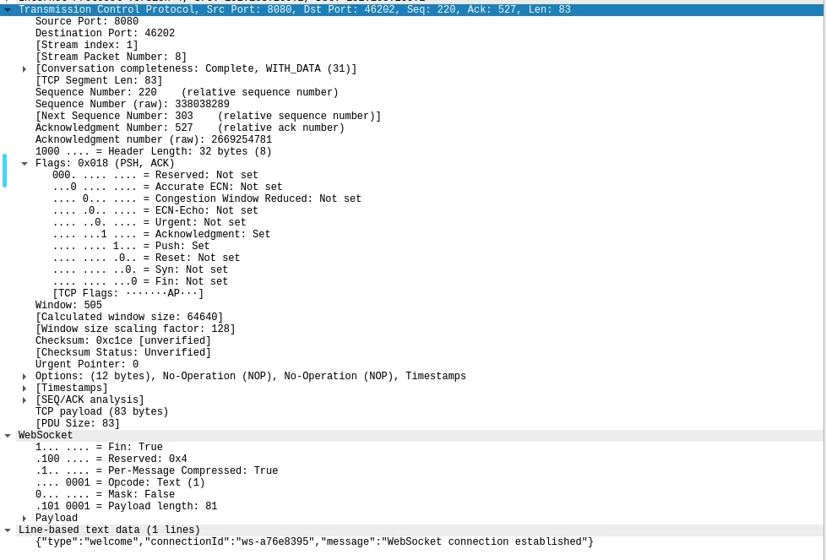This screenshot has height=560, width=826.
Task: Select the Checksum: 0xc1ce row
Action: [x=122, y=341]
